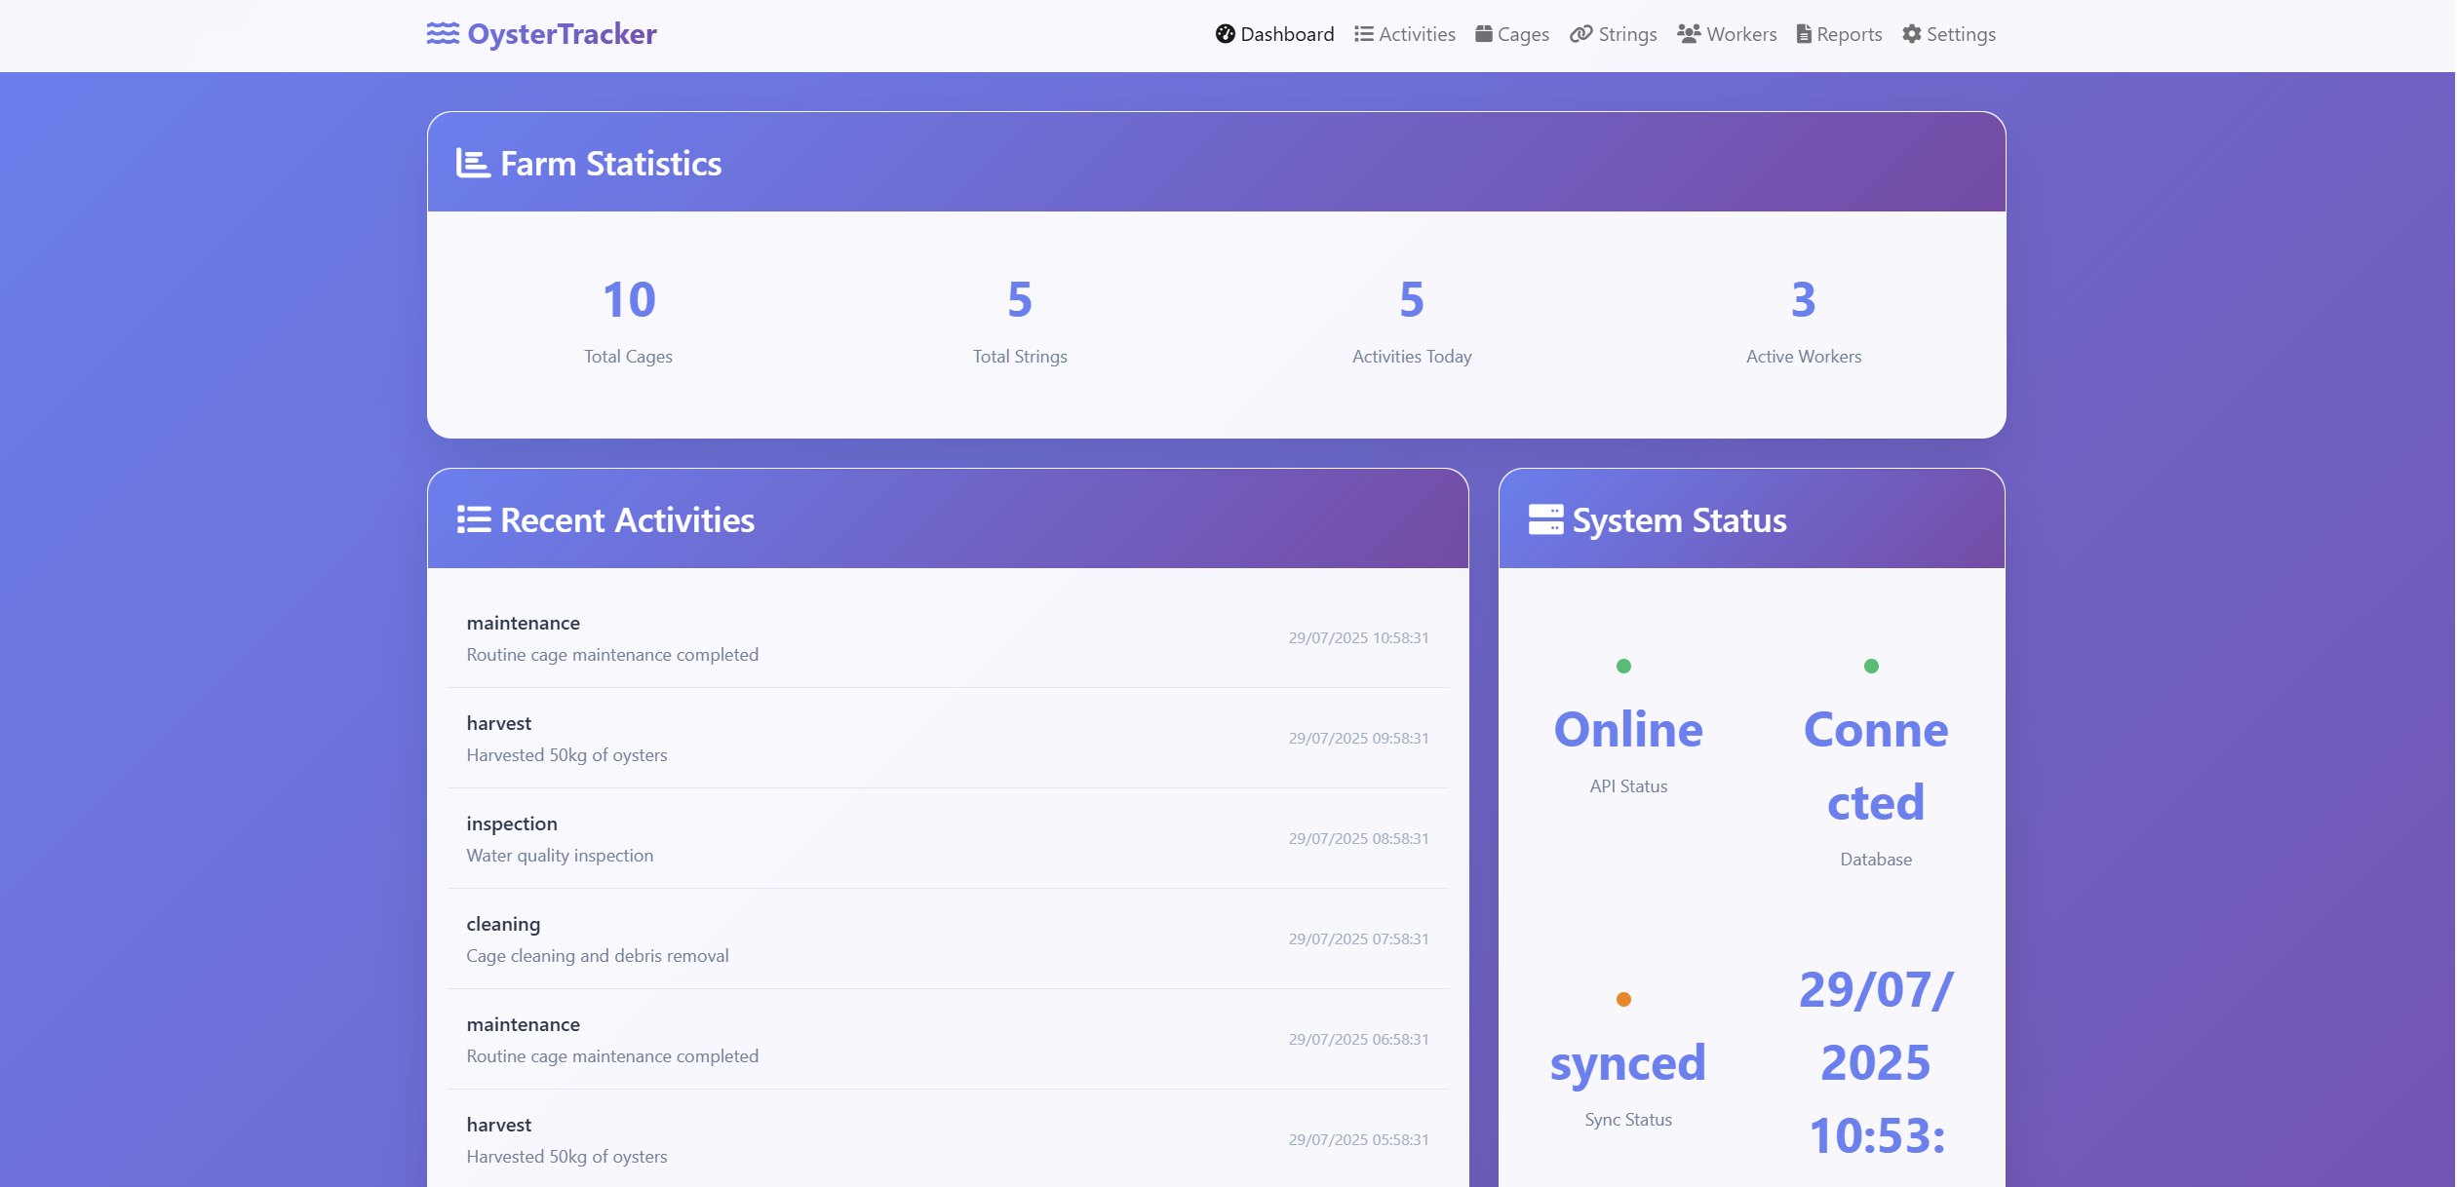
Task: Click the OysterTracker waves logo icon
Action: pyautogui.click(x=443, y=34)
